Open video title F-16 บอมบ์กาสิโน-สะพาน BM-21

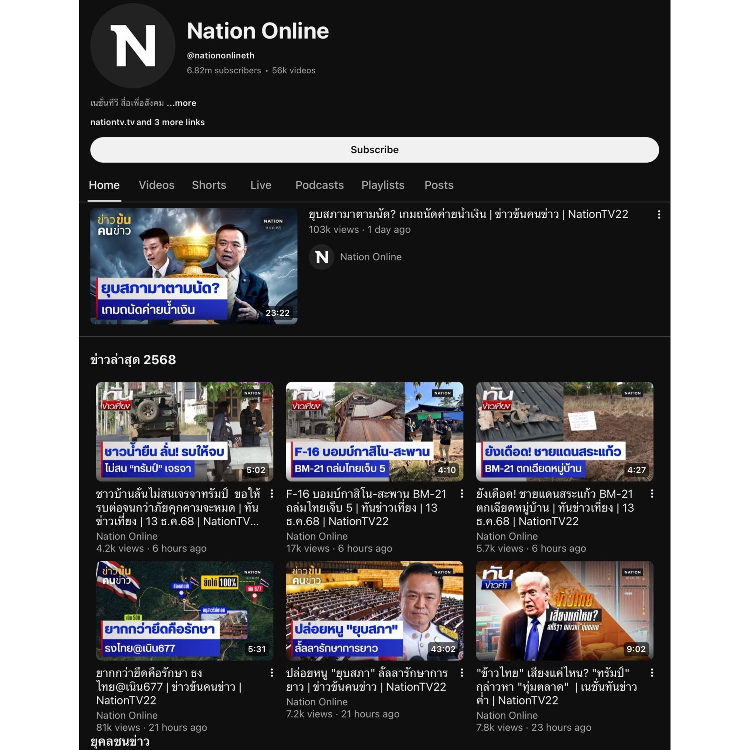coord(366,507)
